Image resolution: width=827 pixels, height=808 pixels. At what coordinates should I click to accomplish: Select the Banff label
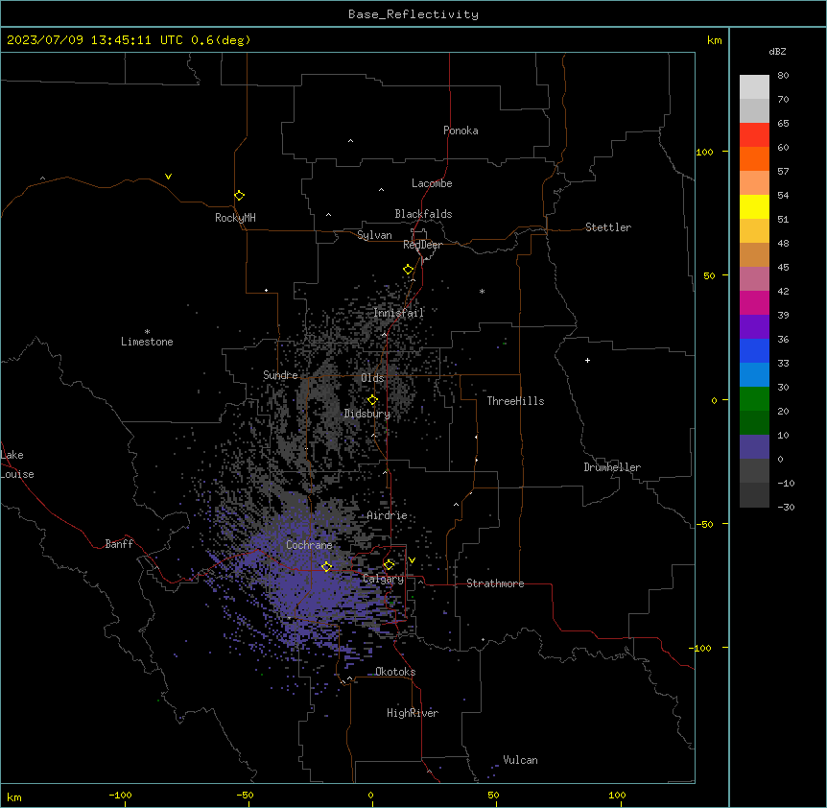(119, 544)
